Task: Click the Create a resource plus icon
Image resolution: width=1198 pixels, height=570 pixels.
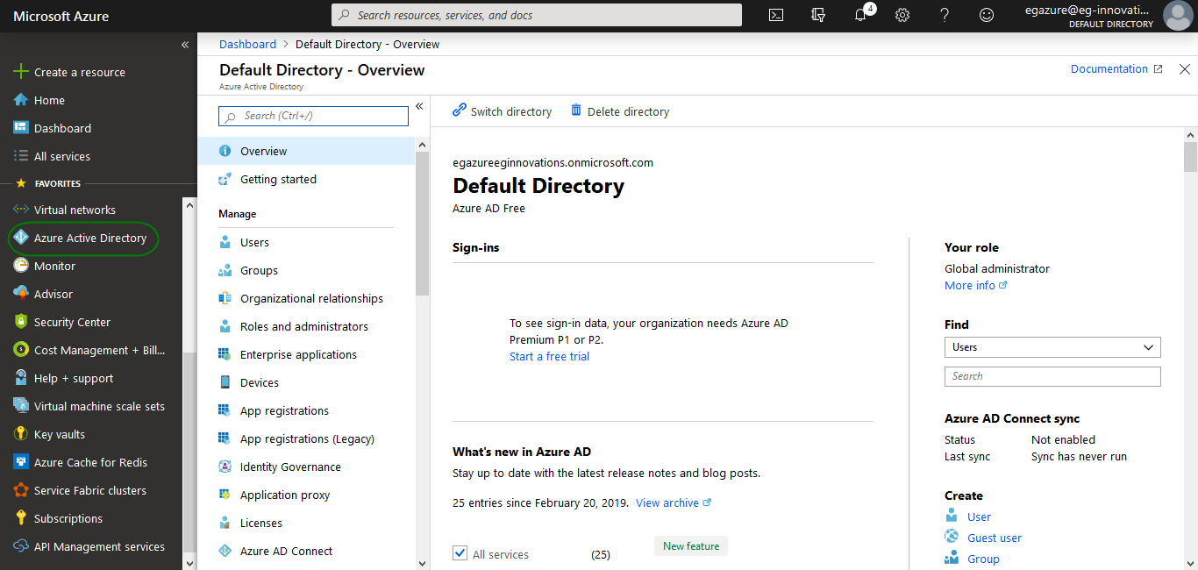Action: coord(21,72)
